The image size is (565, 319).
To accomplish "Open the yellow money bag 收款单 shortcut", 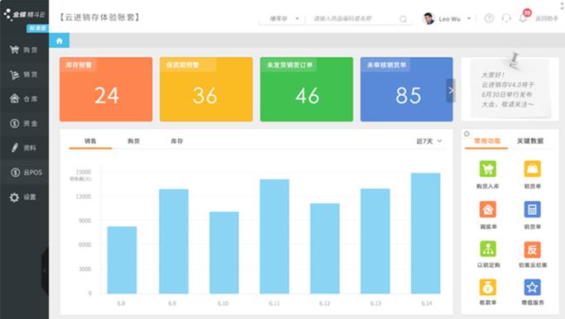I will click(x=488, y=288).
